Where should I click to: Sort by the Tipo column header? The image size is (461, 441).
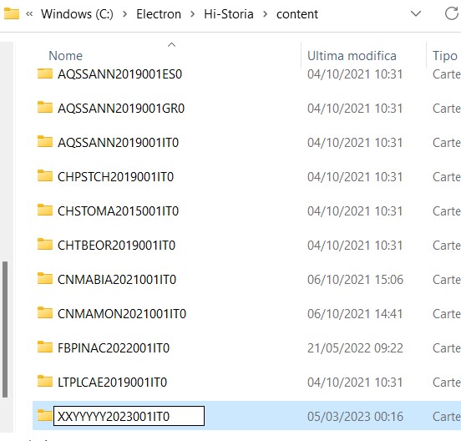pyautogui.click(x=445, y=56)
